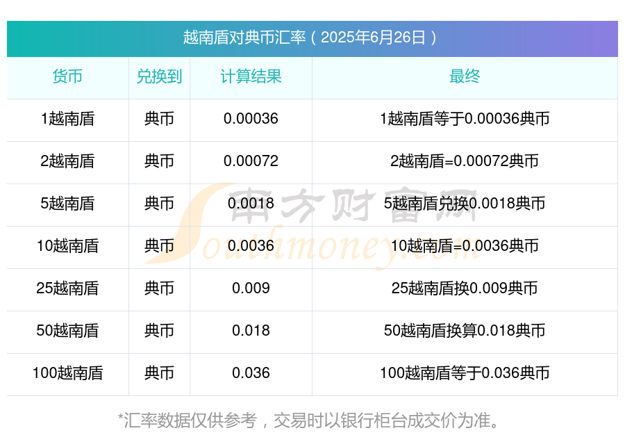Click the text 2越南盾=0.00072典币
Screen dimensions: 625x442
click(x=465, y=161)
